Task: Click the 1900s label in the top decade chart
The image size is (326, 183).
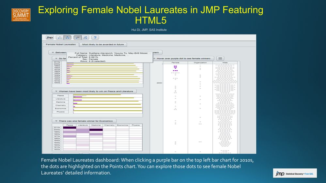Action: tap(57, 83)
